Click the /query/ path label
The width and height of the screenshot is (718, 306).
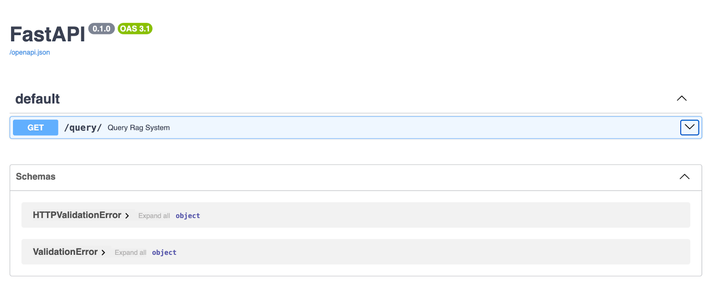[83, 127]
